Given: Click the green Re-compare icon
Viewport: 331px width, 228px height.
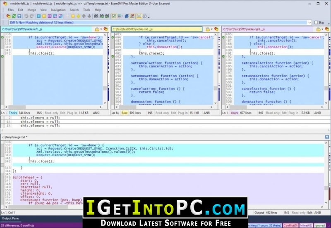Looking at the screenshot, I should point(14,16).
